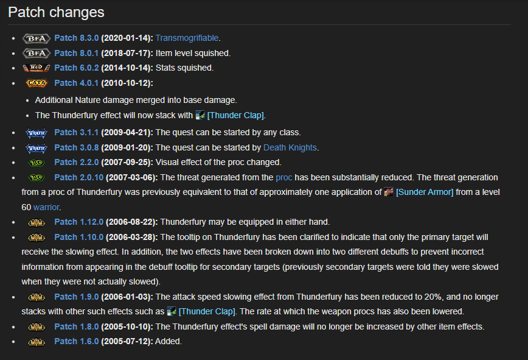Click the WoD expansion icon
Image resolution: width=528 pixels, height=360 pixels.
(x=35, y=68)
